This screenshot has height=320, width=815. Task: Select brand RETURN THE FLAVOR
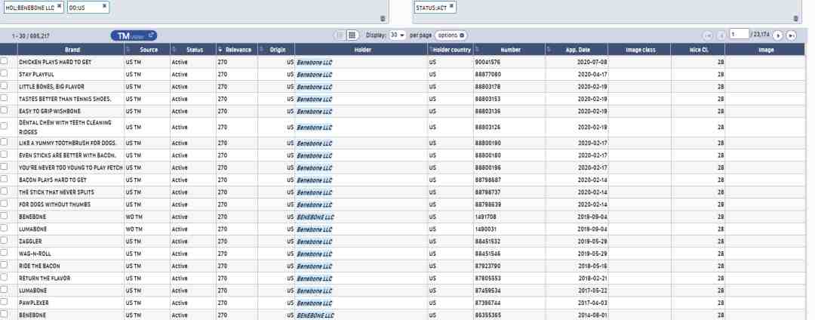pyautogui.click(x=45, y=278)
